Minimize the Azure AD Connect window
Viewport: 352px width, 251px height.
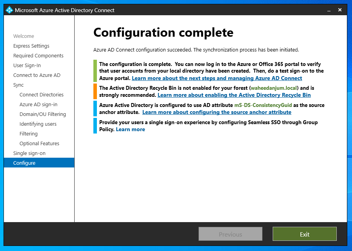click(x=329, y=10)
